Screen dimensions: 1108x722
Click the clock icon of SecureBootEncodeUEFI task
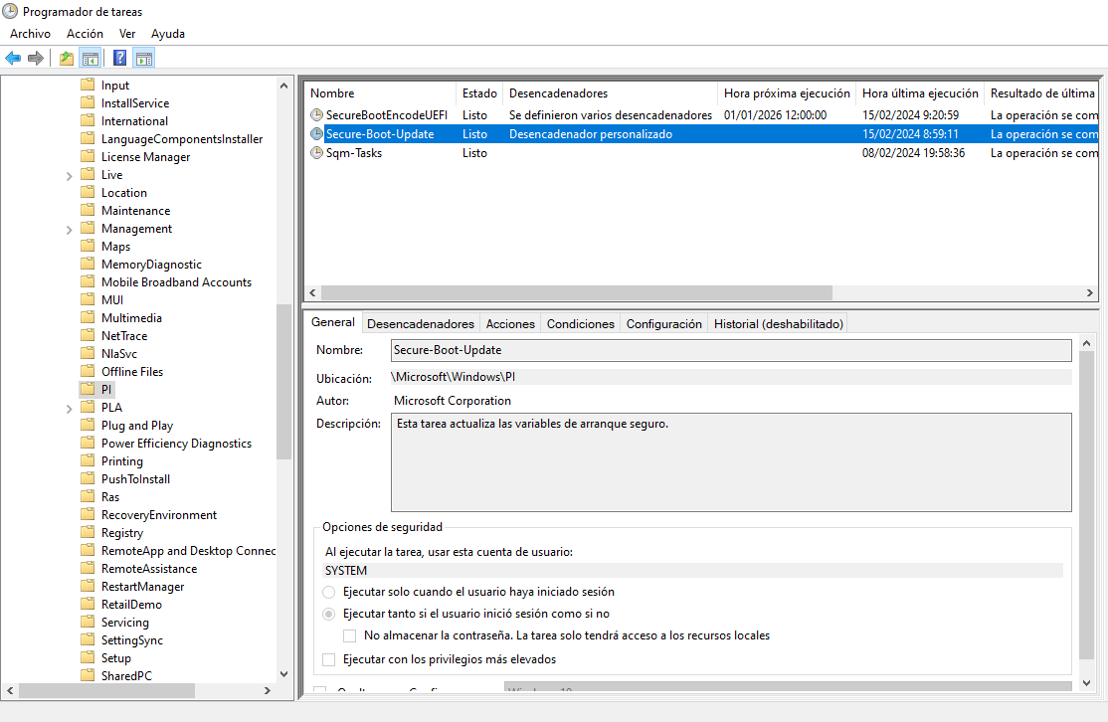tap(317, 115)
